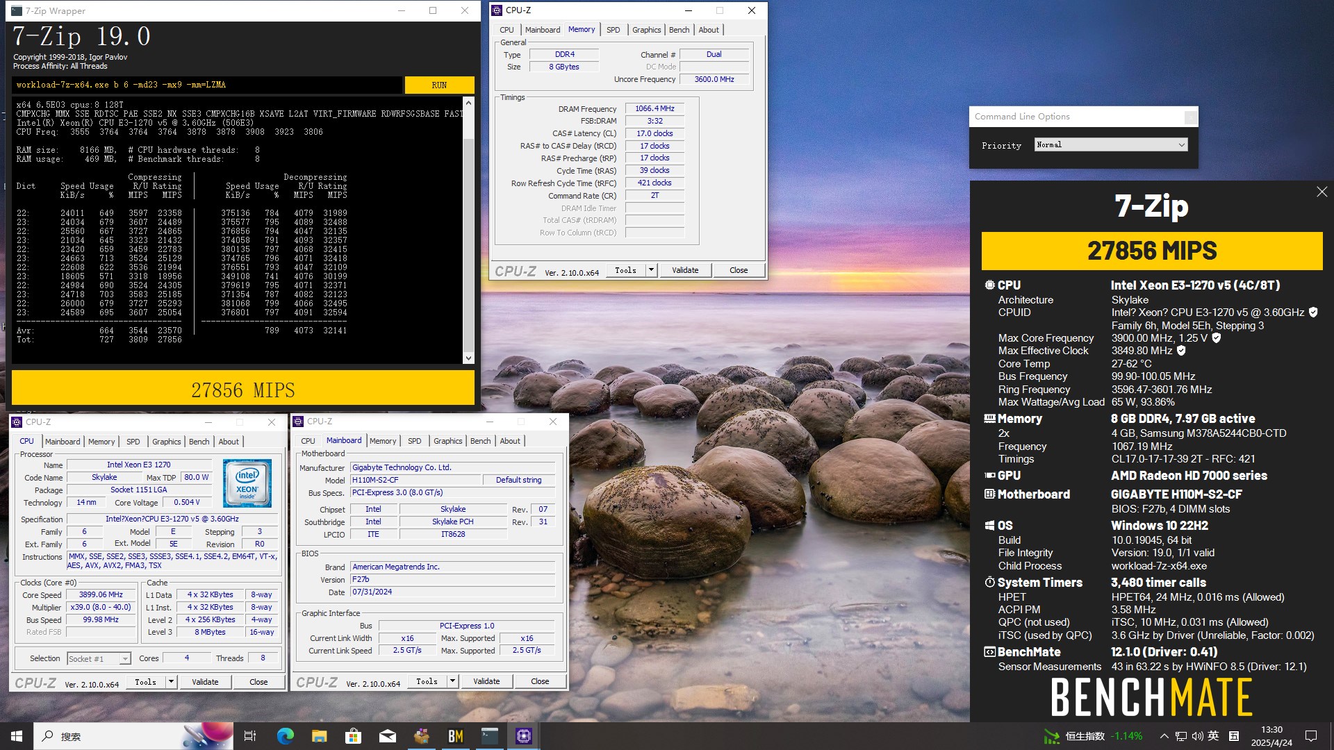
Task: Click the 7-Zip output scrollbar down arrow
Action: pyautogui.click(x=468, y=358)
